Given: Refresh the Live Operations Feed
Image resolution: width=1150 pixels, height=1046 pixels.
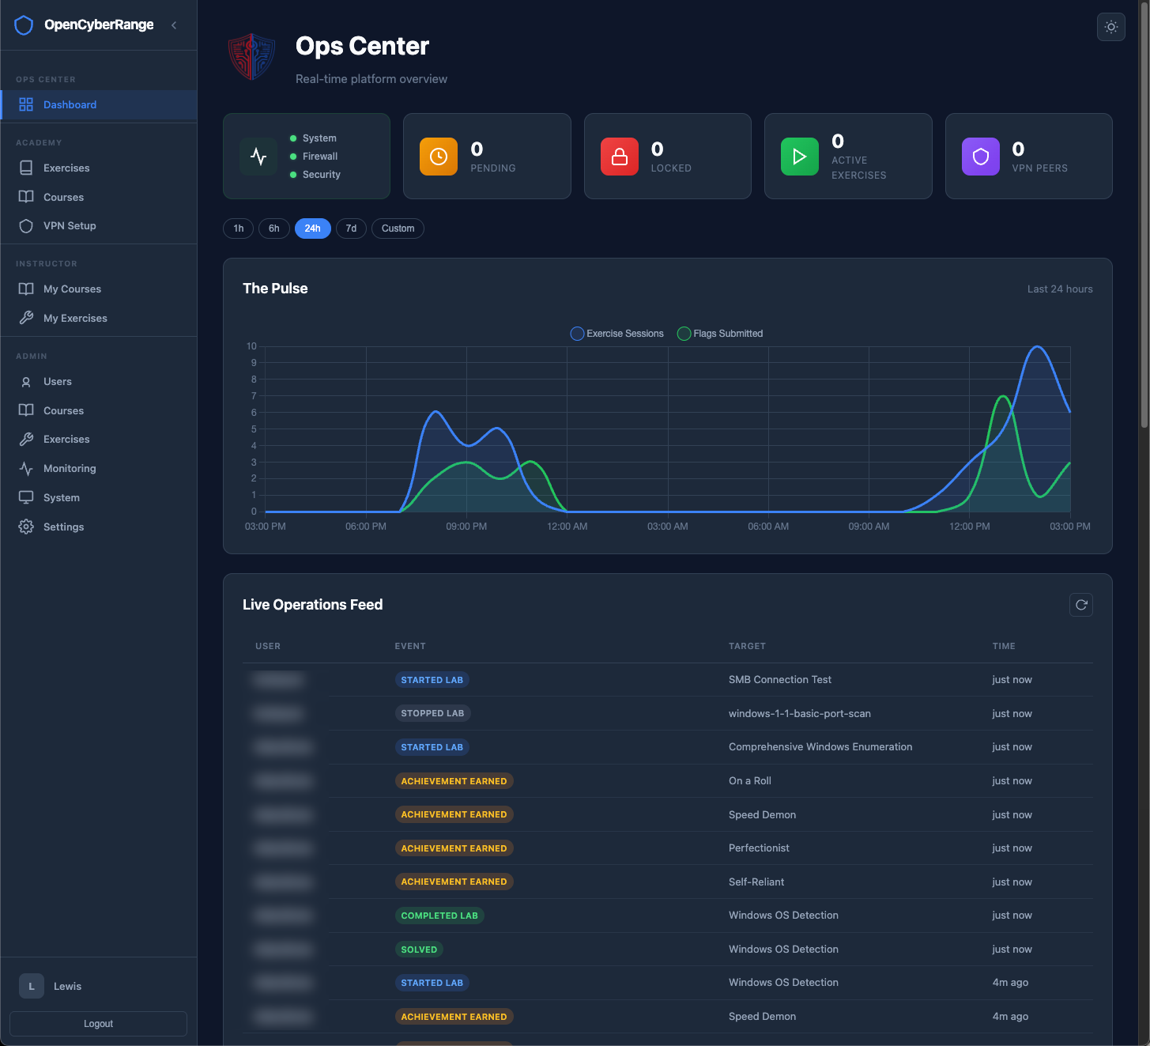Looking at the screenshot, I should pyautogui.click(x=1081, y=605).
